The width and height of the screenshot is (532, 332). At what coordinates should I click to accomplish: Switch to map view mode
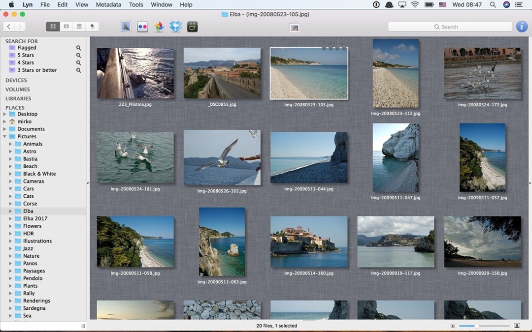pyautogui.click(x=92, y=27)
